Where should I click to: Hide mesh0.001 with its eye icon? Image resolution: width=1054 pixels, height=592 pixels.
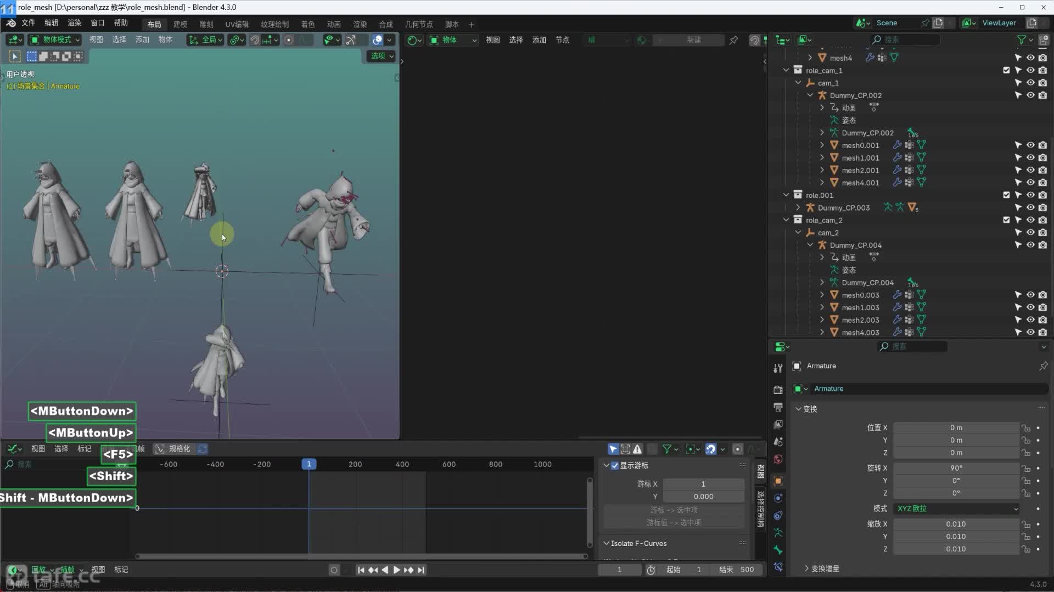(1030, 145)
